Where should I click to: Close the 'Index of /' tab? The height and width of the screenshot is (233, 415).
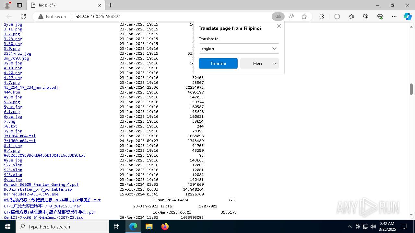(100, 5)
